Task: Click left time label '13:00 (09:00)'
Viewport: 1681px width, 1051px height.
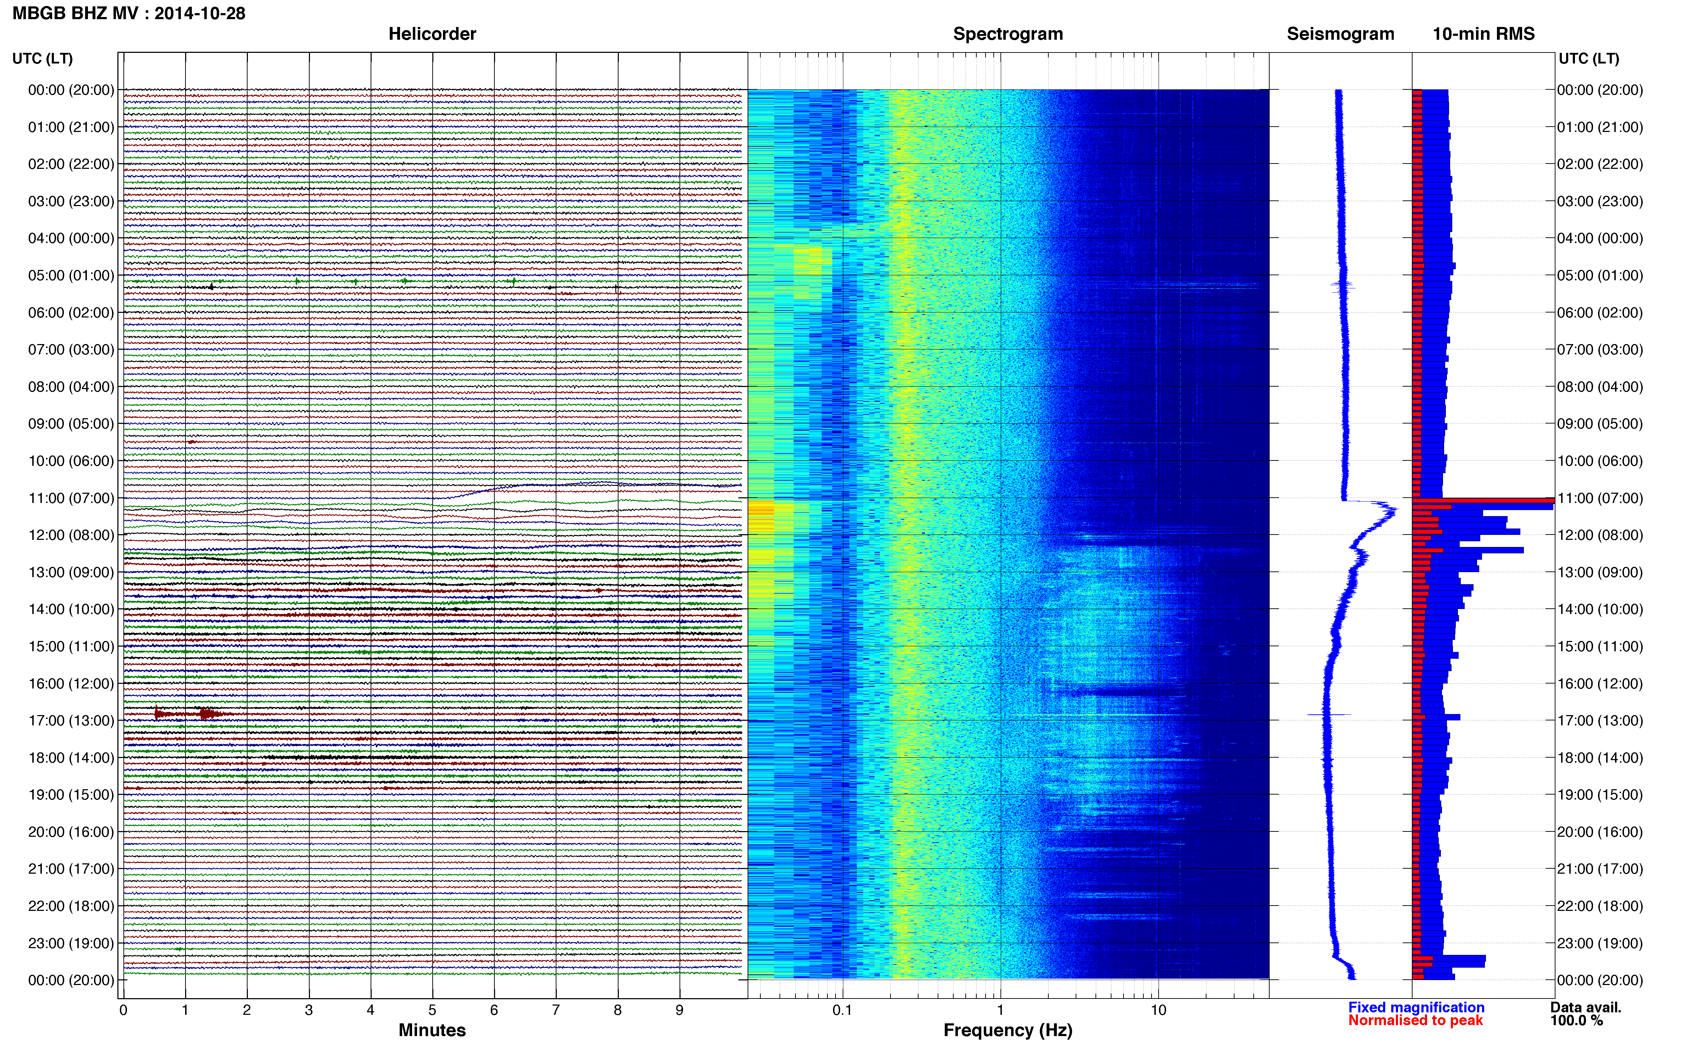Action: pos(71,572)
